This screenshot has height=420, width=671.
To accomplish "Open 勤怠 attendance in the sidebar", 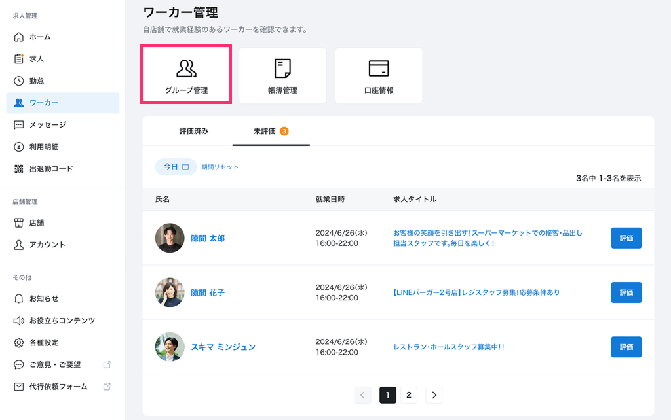I will tap(36, 80).
